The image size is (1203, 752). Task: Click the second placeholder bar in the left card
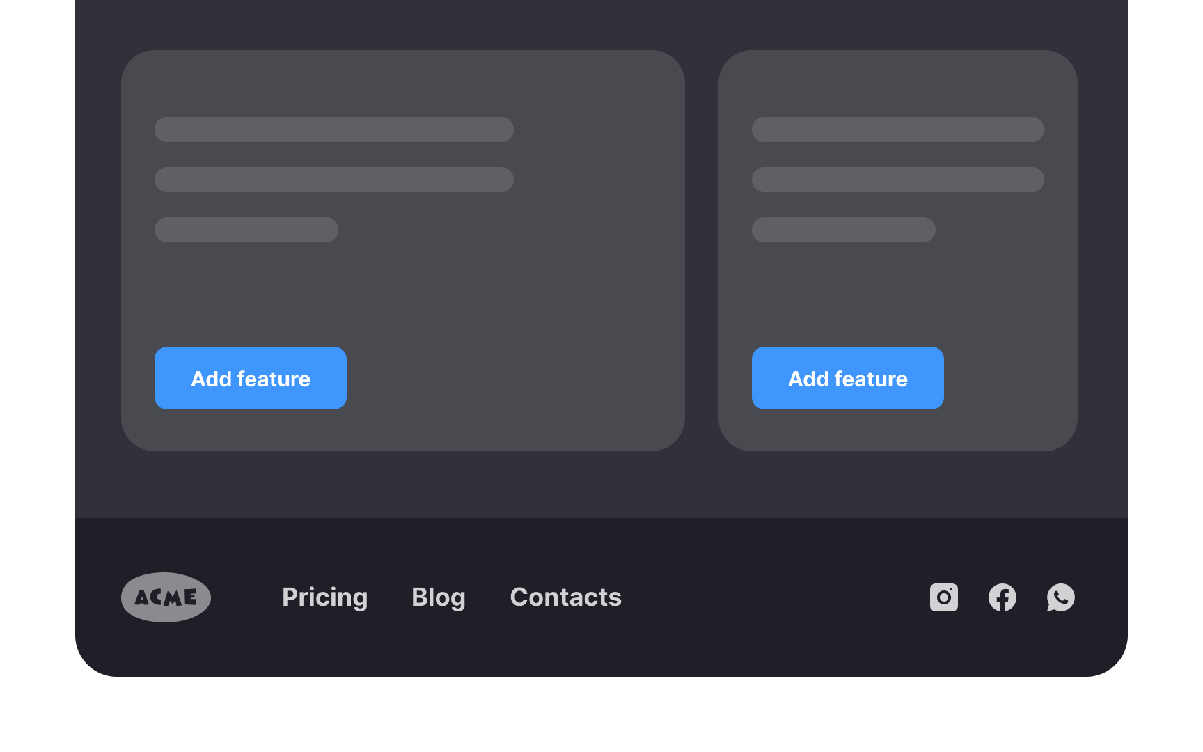click(334, 179)
